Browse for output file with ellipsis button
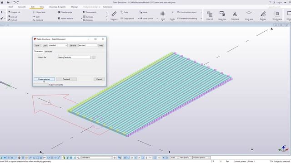The image size is (291, 163). (94, 58)
